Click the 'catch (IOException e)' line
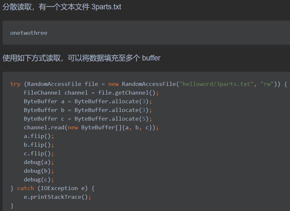 click(x=52, y=188)
